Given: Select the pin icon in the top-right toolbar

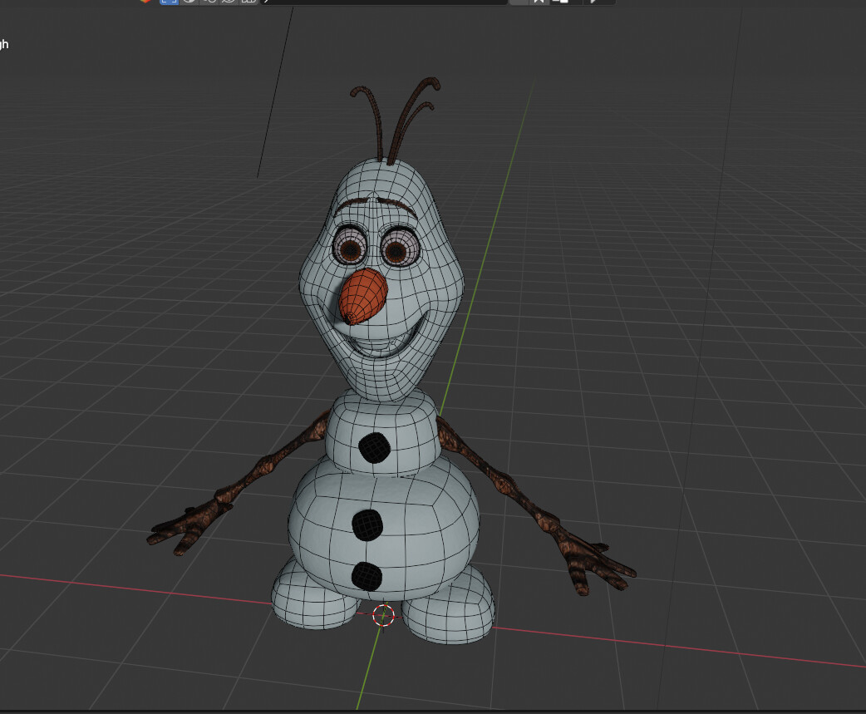Looking at the screenshot, I should click(x=539, y=2).
